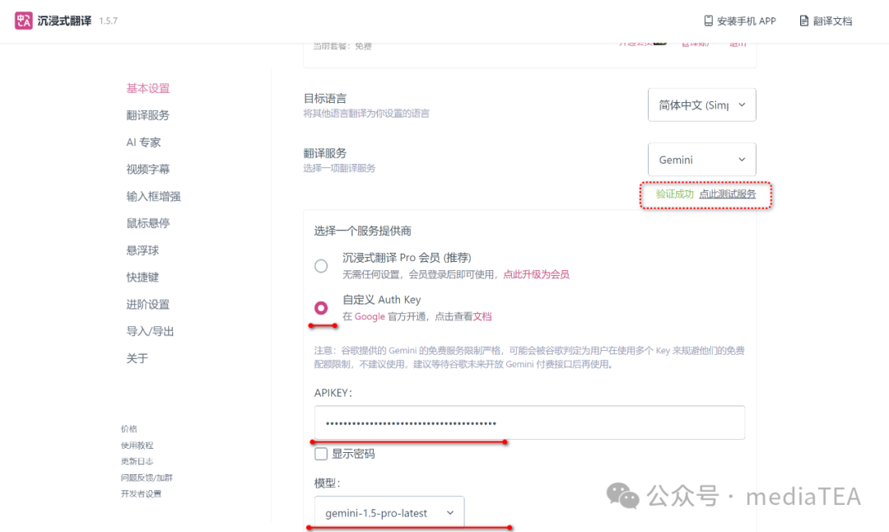Open the 目标语言 简体中文 dropdown

(702, 105)
